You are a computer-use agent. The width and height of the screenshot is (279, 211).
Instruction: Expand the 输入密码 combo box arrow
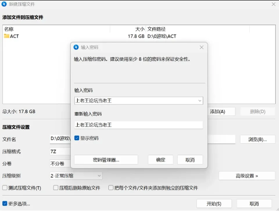(x=200, y=101)
